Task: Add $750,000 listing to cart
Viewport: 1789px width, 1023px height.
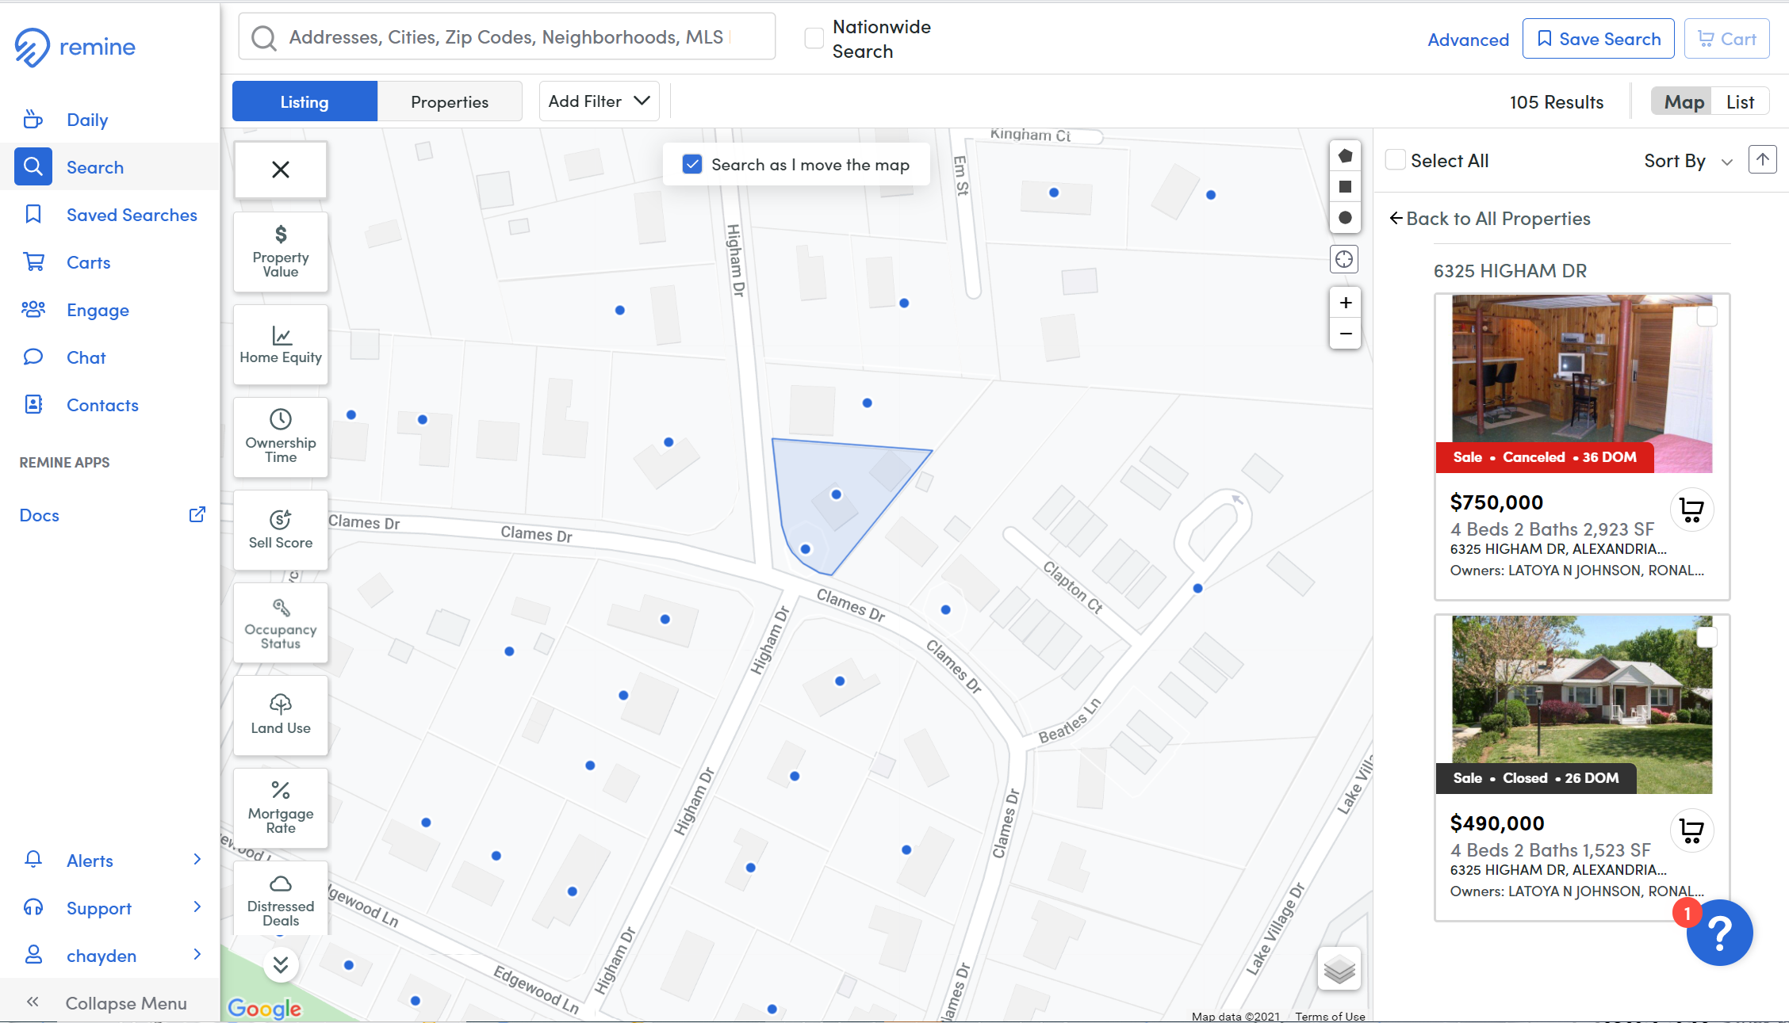Action: [x=1691, y=510]
